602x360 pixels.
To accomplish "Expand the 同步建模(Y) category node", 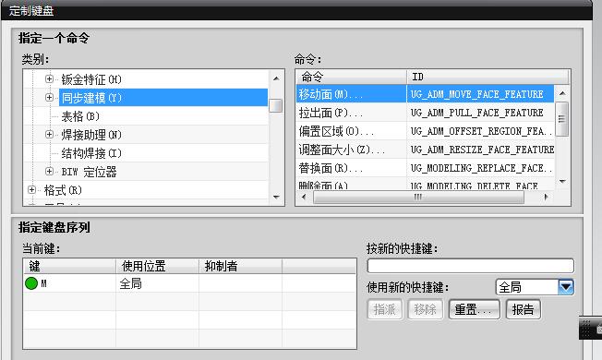I will [49, 98].
